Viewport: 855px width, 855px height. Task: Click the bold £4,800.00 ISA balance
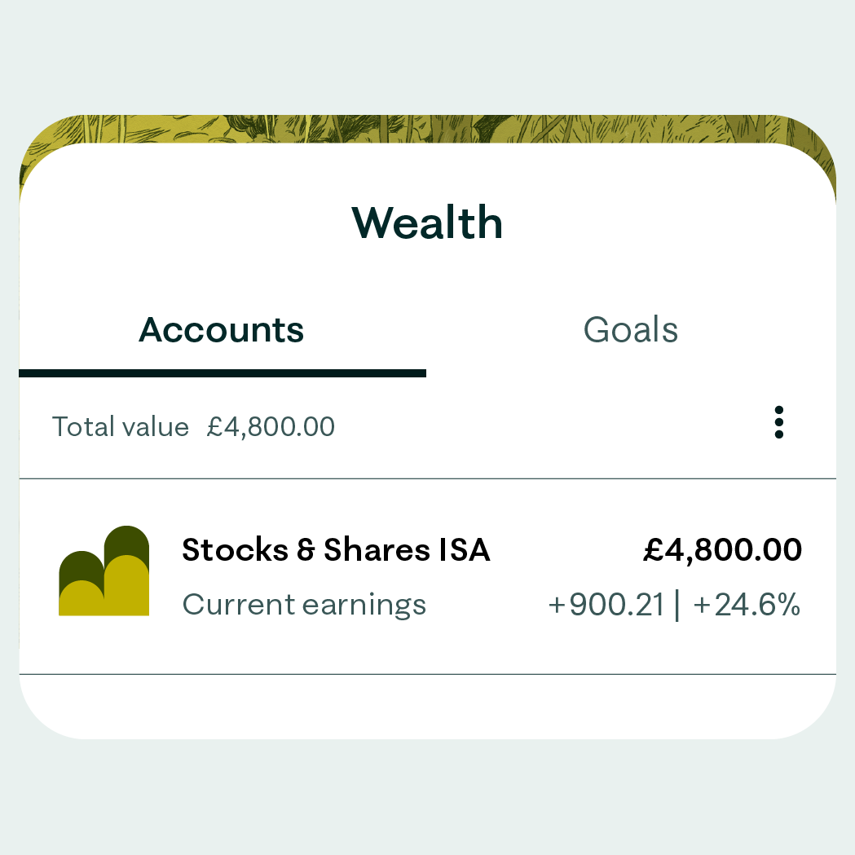tap(722, 550)
